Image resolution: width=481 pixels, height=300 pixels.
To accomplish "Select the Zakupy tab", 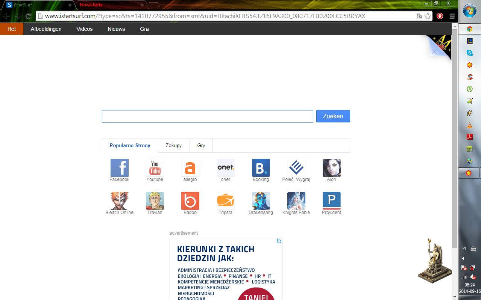I will 174,146.
